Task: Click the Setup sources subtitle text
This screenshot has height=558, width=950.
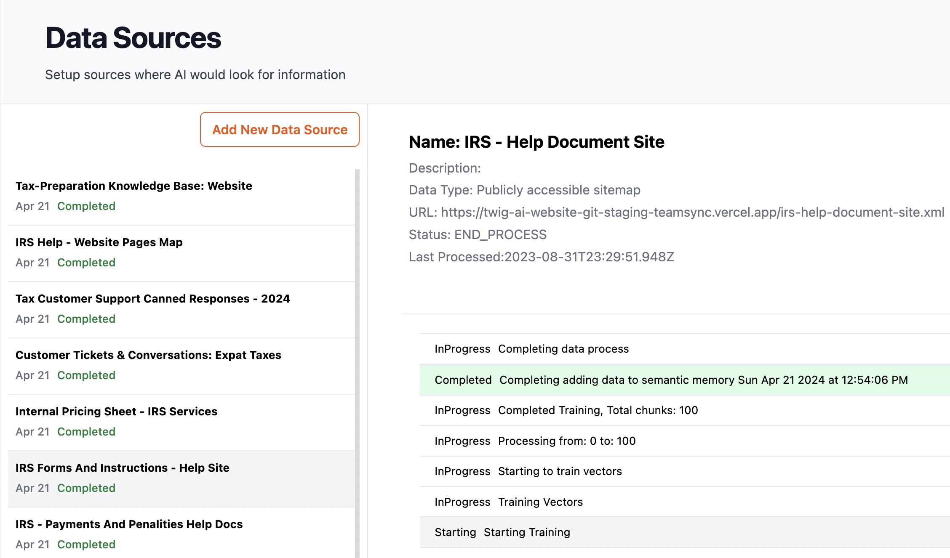Action: pyautogui.click(x=195, y=74)
